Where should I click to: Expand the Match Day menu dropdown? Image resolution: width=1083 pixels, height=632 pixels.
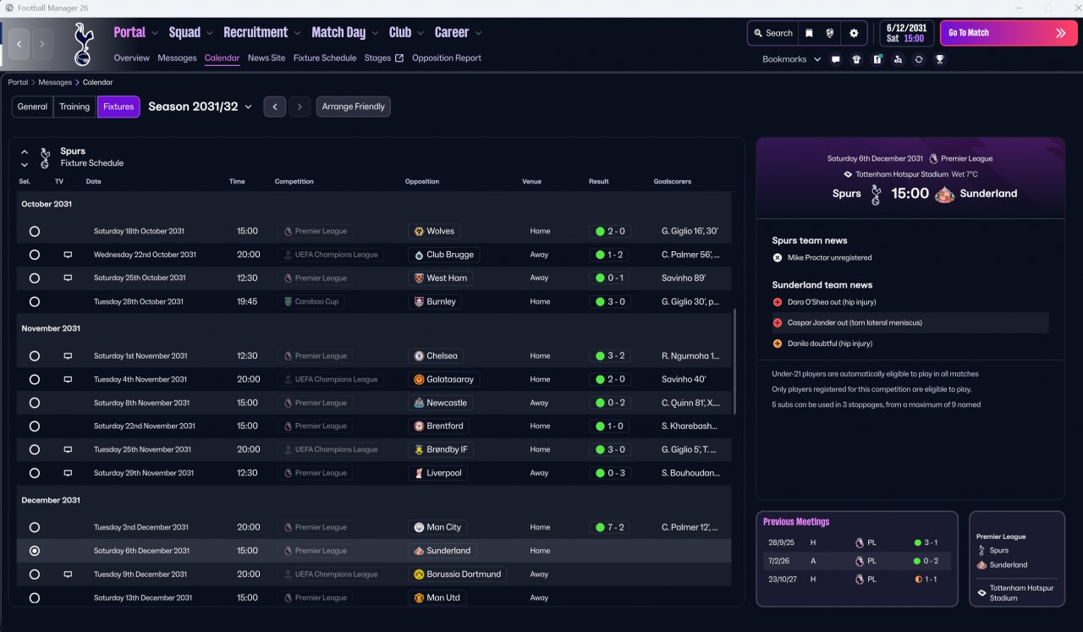375,33
